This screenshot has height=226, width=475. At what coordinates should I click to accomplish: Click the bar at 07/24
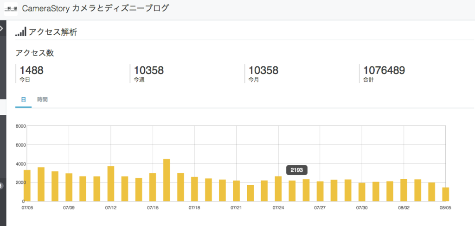click(x=278, y=189)
